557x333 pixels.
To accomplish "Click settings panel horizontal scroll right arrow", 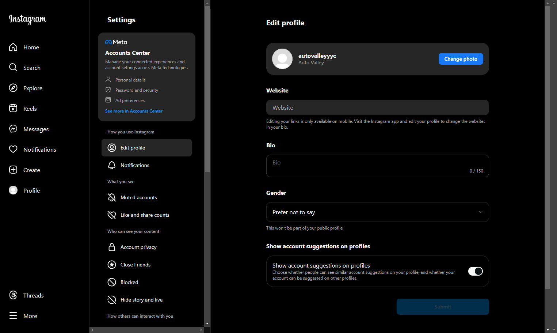I will [201, 330].
